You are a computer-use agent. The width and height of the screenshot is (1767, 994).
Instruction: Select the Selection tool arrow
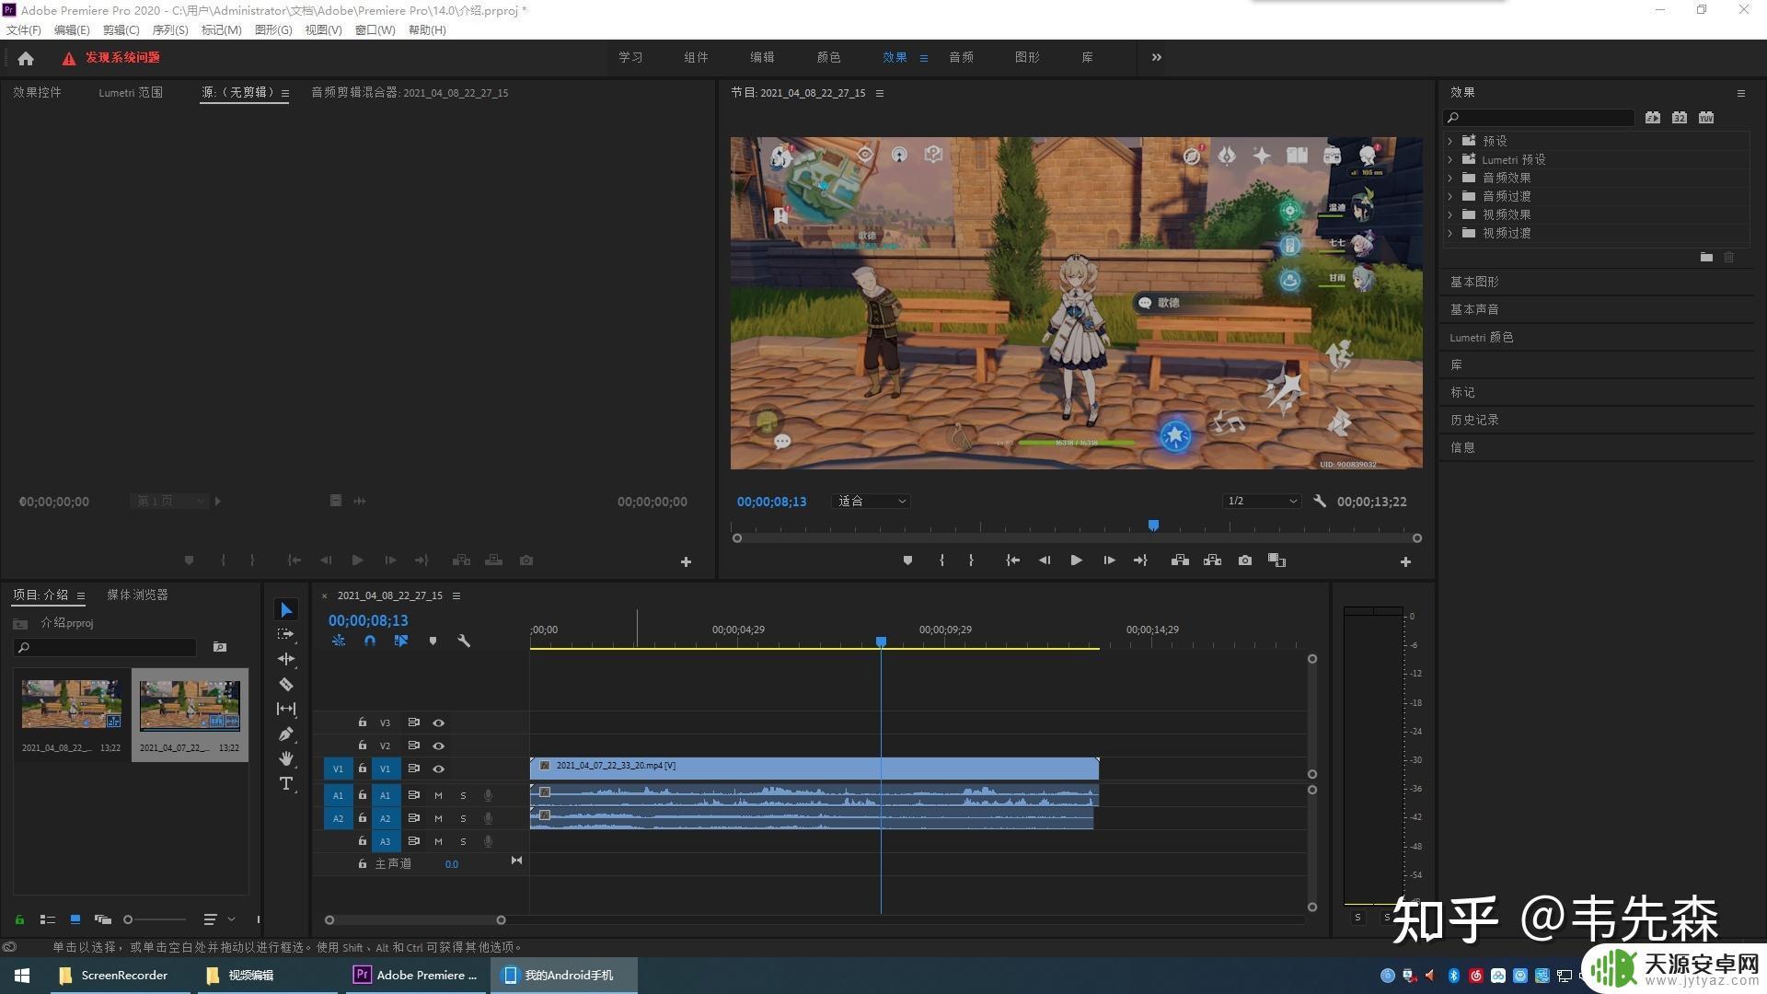pyautogui.click(x=285, y=610)
